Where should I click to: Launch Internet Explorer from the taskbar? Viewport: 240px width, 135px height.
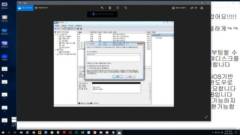[27, 132]
